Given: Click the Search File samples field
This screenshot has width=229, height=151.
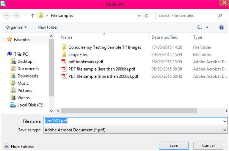Looking at the screenshot, I should coord(188,16).
